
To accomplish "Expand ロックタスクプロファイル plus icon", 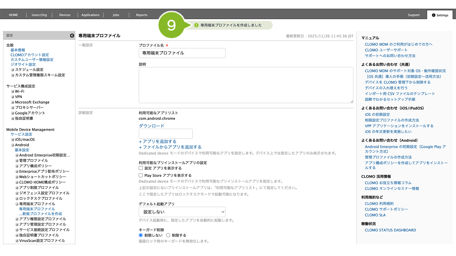I will 17,199.
